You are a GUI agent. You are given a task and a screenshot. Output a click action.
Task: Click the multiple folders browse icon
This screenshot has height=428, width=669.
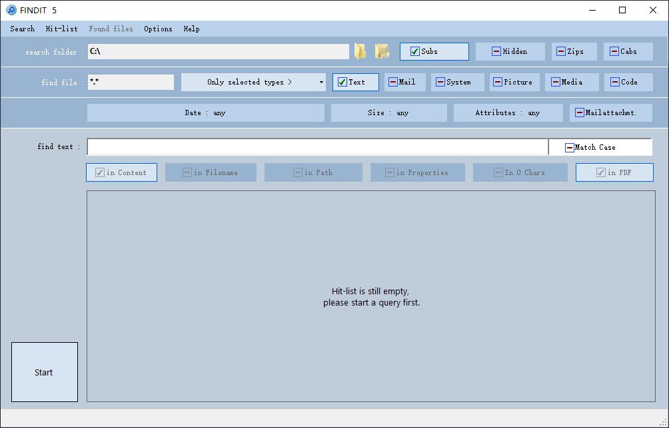coord(382,51)
